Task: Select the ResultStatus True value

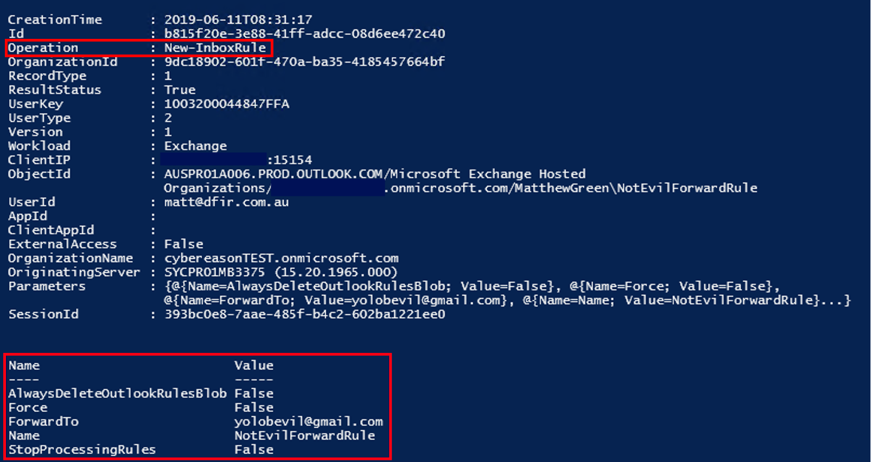Action: (x=180, y=90)
